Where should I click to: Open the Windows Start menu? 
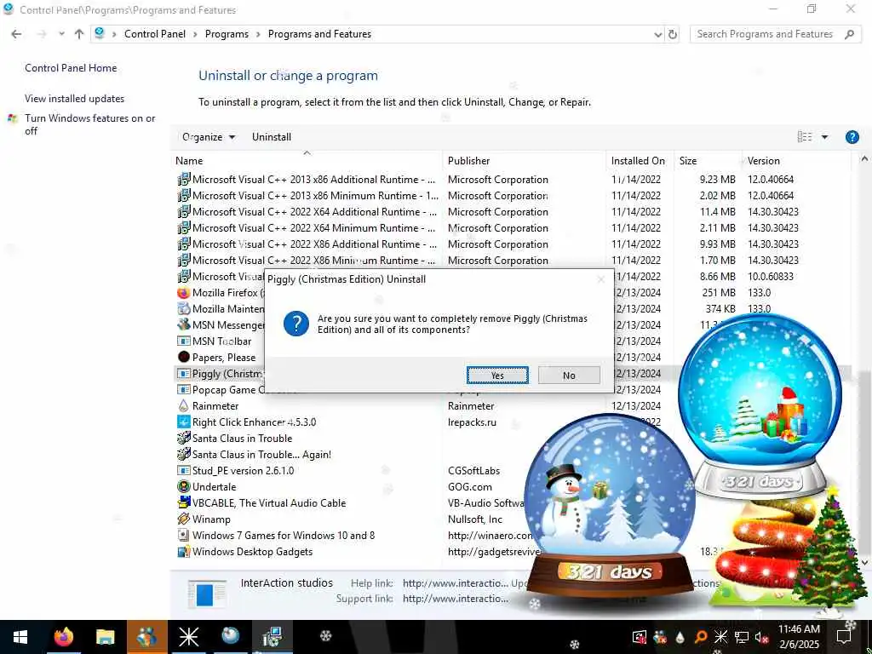[x=20, y=637]
